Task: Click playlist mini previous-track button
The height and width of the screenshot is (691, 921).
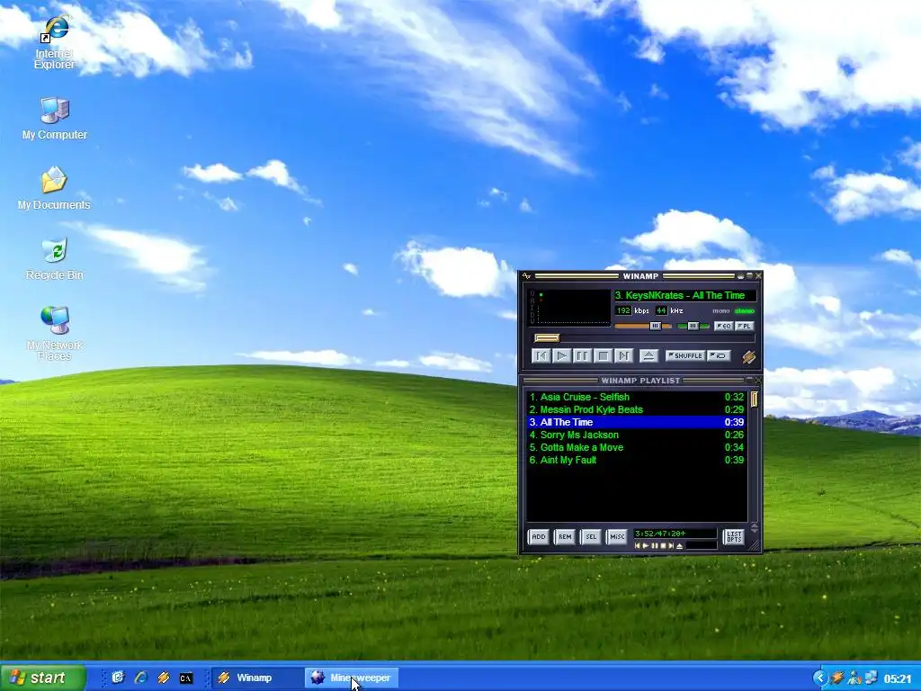Action: coord(638,546)
